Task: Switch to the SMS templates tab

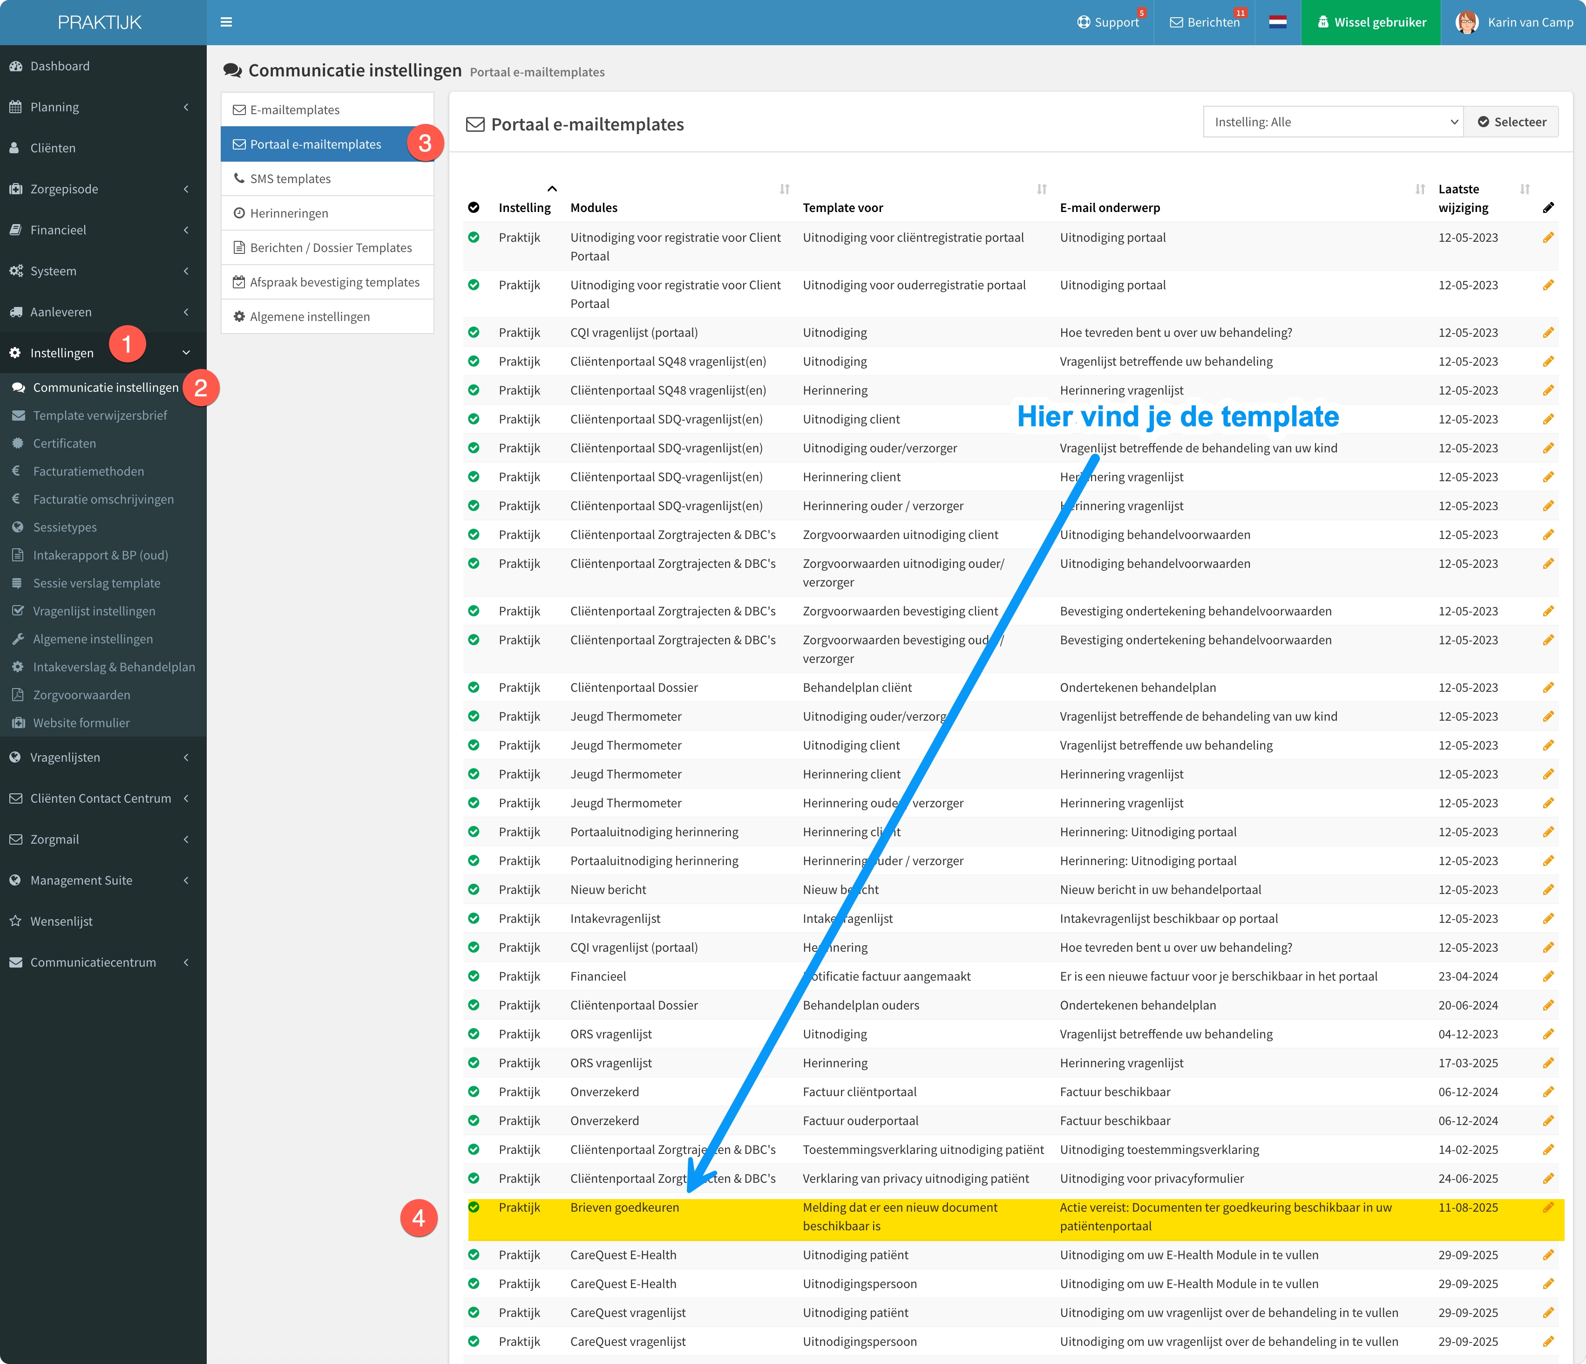Action: [328, 178]
